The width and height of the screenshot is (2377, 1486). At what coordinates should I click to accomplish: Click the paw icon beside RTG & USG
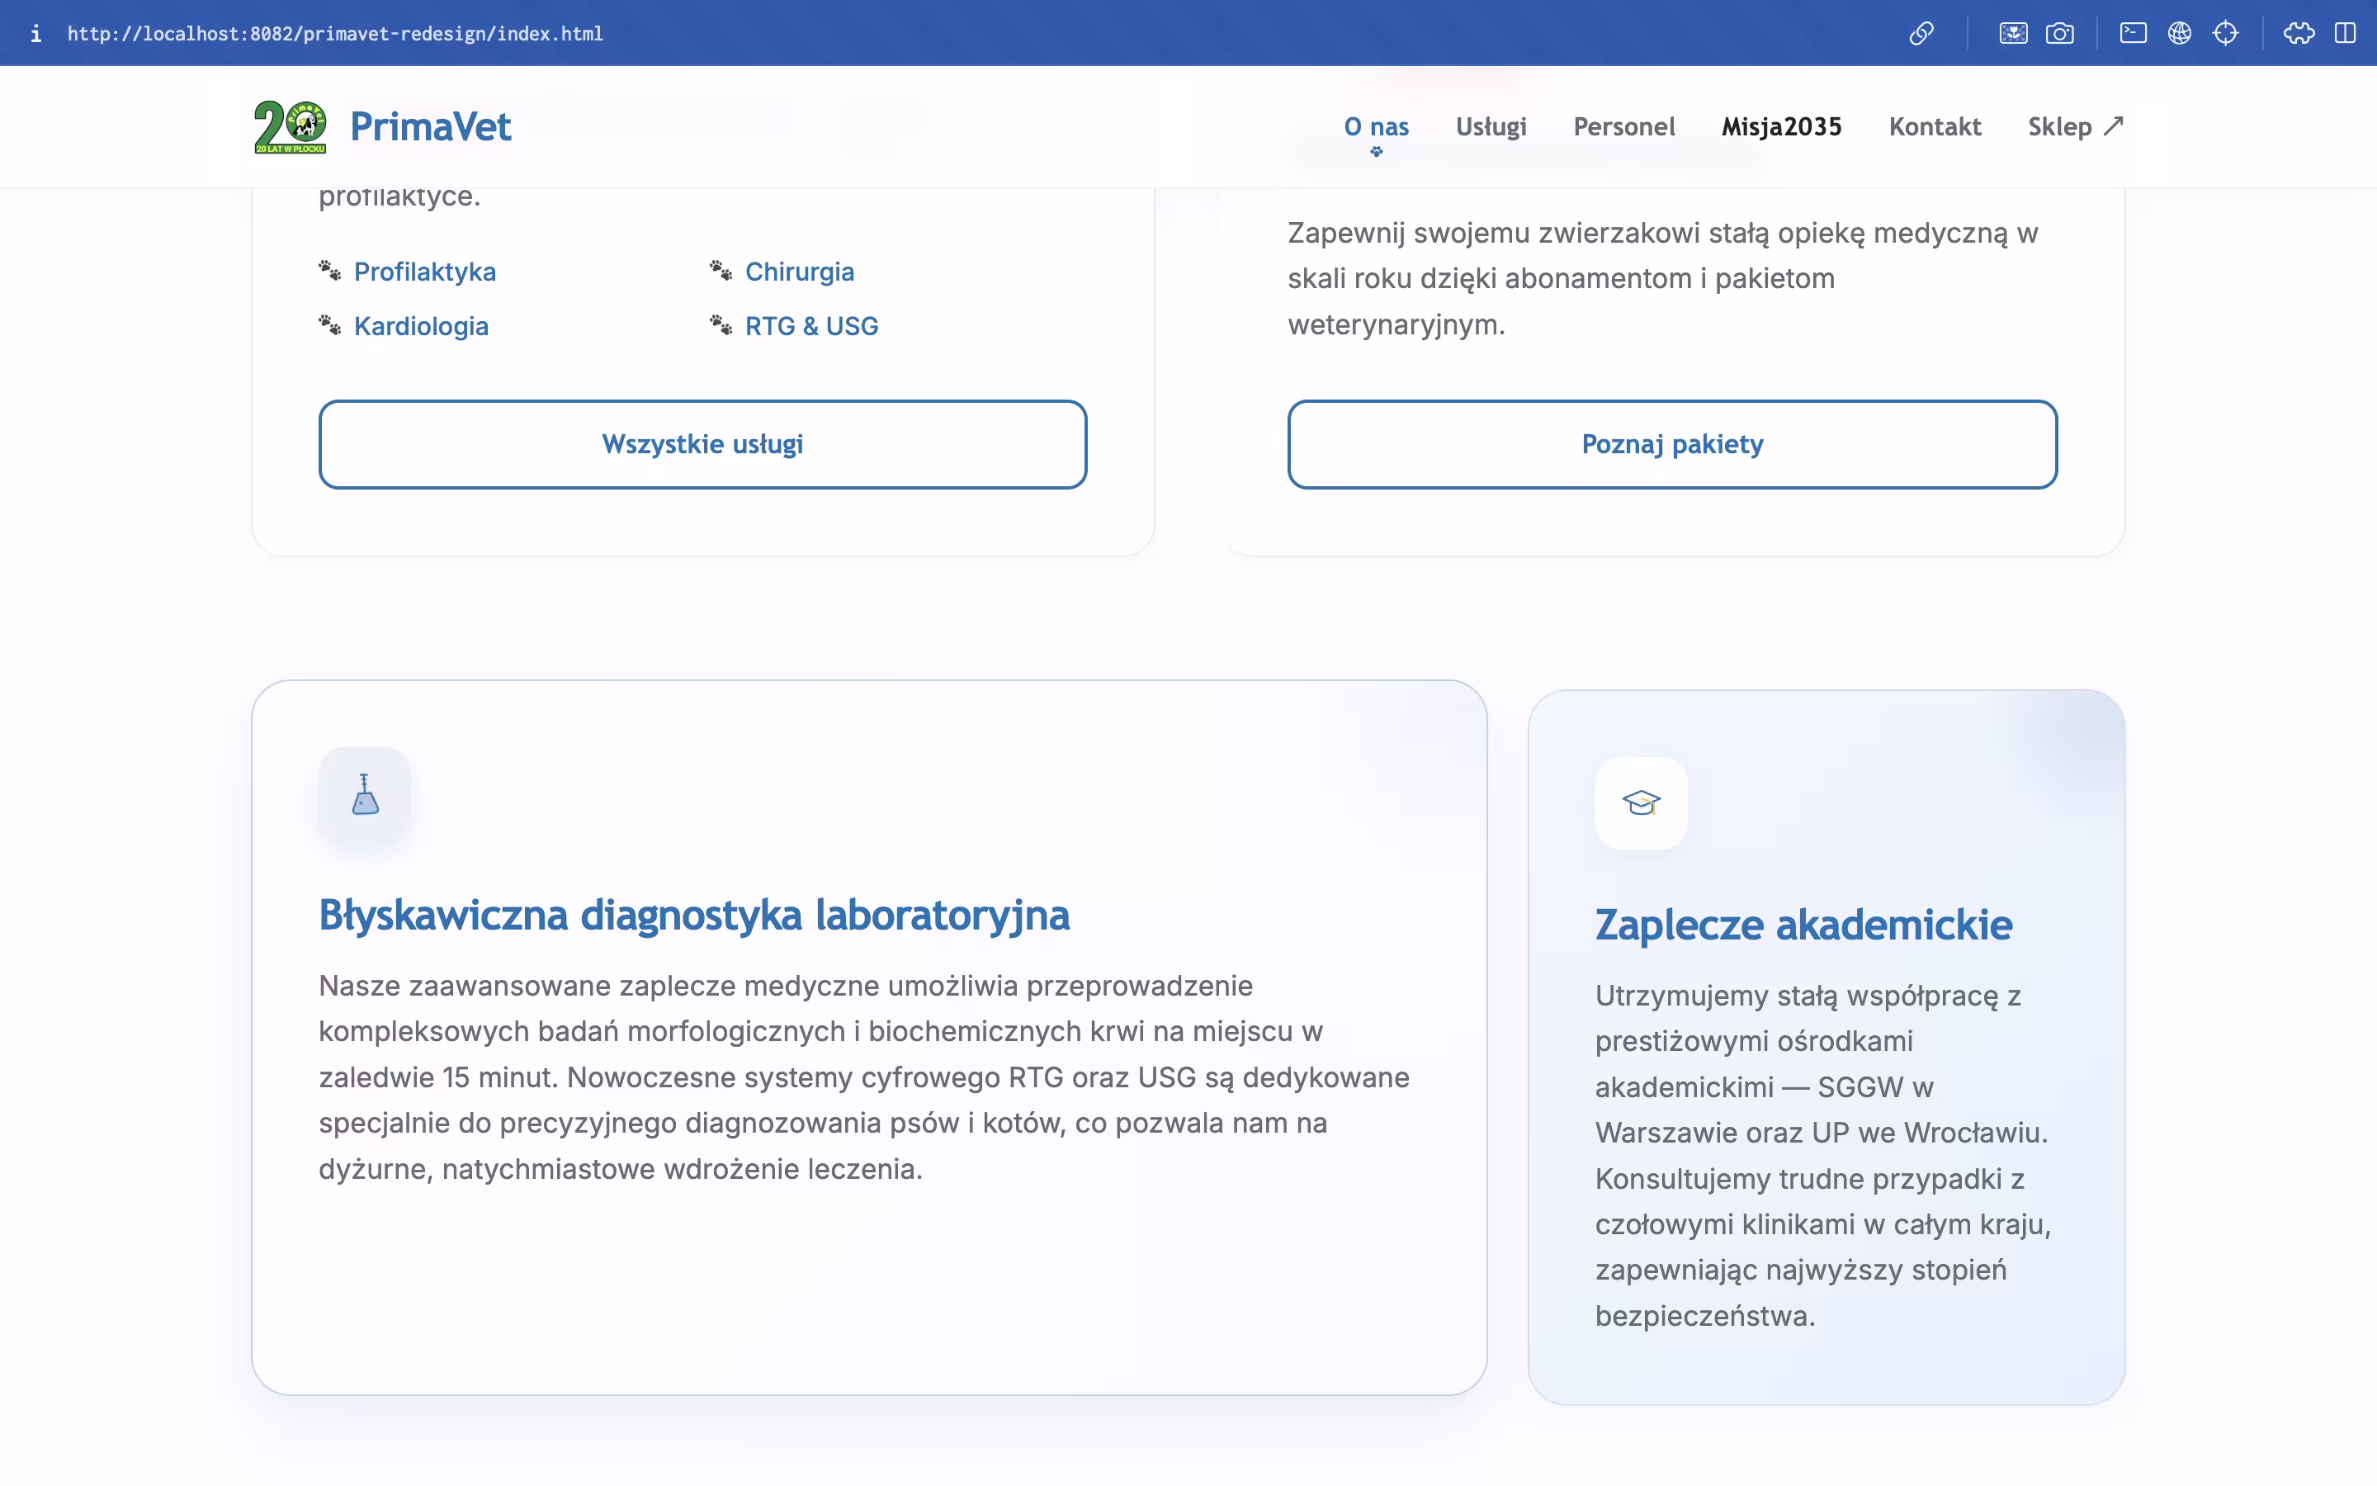(x=721, y=324)
